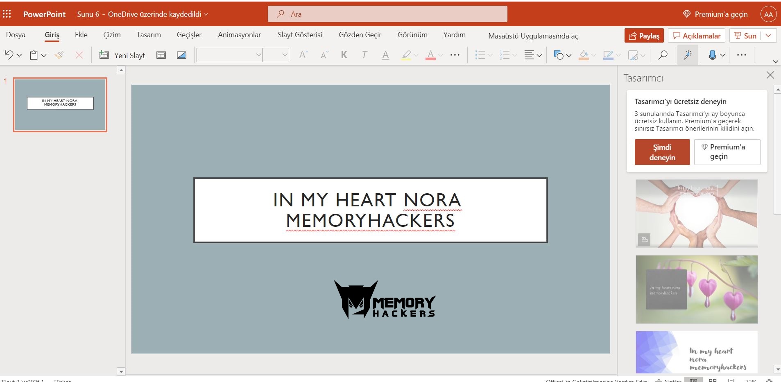Image resolution: width=781 pixels, height=382 pixels.
Task: Expand the ribbon display options chevron
Action: click(x=775, y=61)
